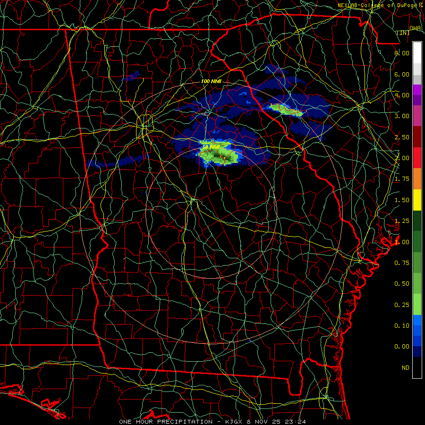Select the light green 0.25 legend swatch
The width and height of the screenshot is (425, 425).
coord(417,305)
